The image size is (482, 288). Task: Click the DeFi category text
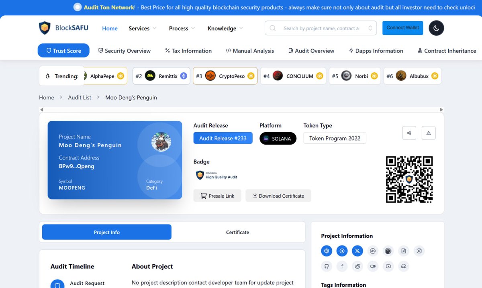(x=151, y=188)
